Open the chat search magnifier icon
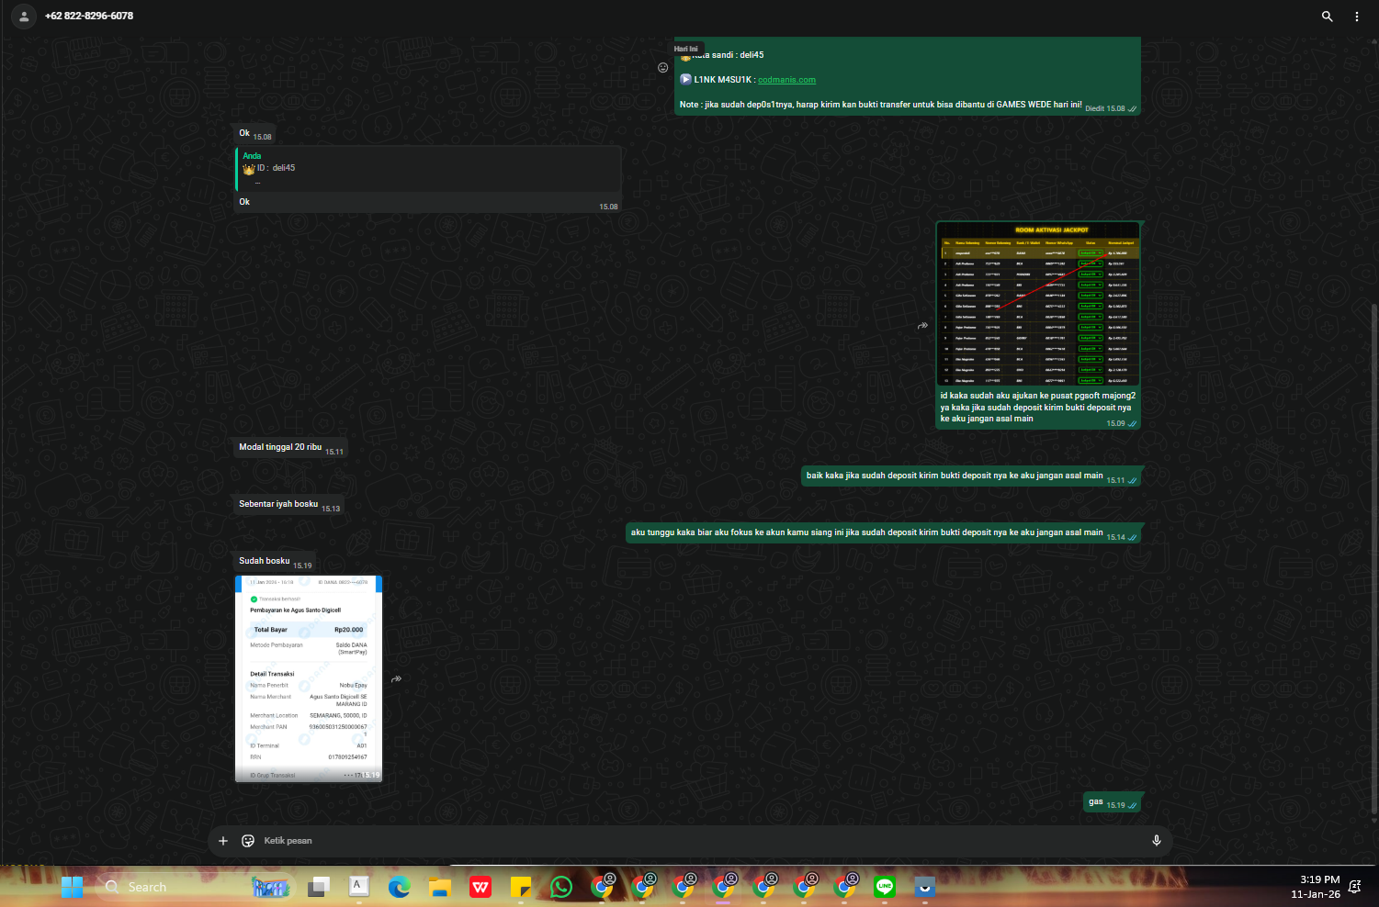 point(1327,17)
